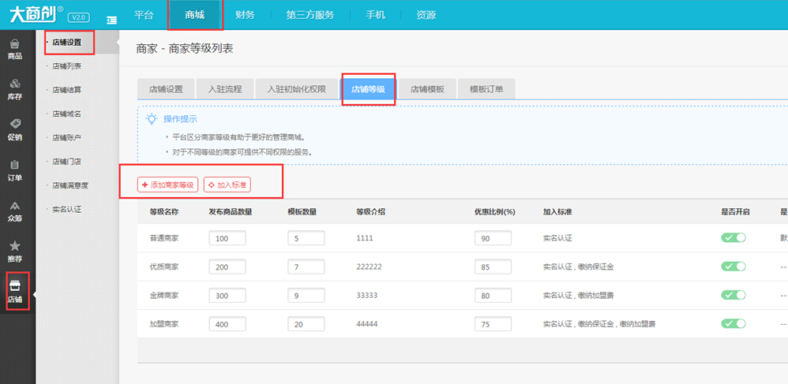This screenshot has width=788, height=384.
Task: Switch to the 店铺等级 tab
Action: tap(368, 89)
